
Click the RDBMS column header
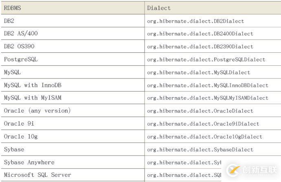coord(13,8)
